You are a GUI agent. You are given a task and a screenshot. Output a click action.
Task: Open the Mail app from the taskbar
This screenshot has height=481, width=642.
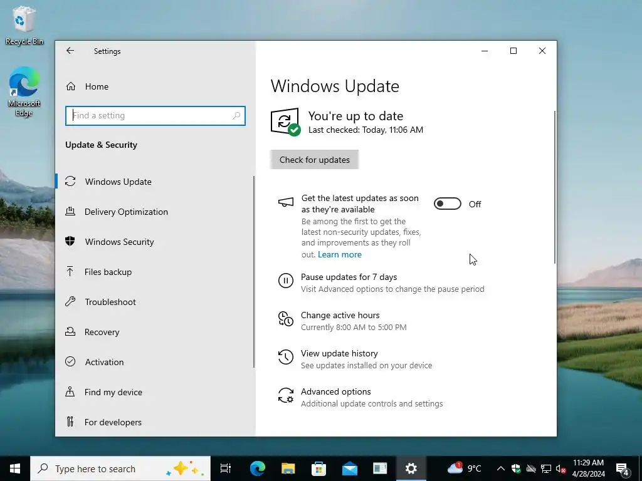[x=350, y=468]
